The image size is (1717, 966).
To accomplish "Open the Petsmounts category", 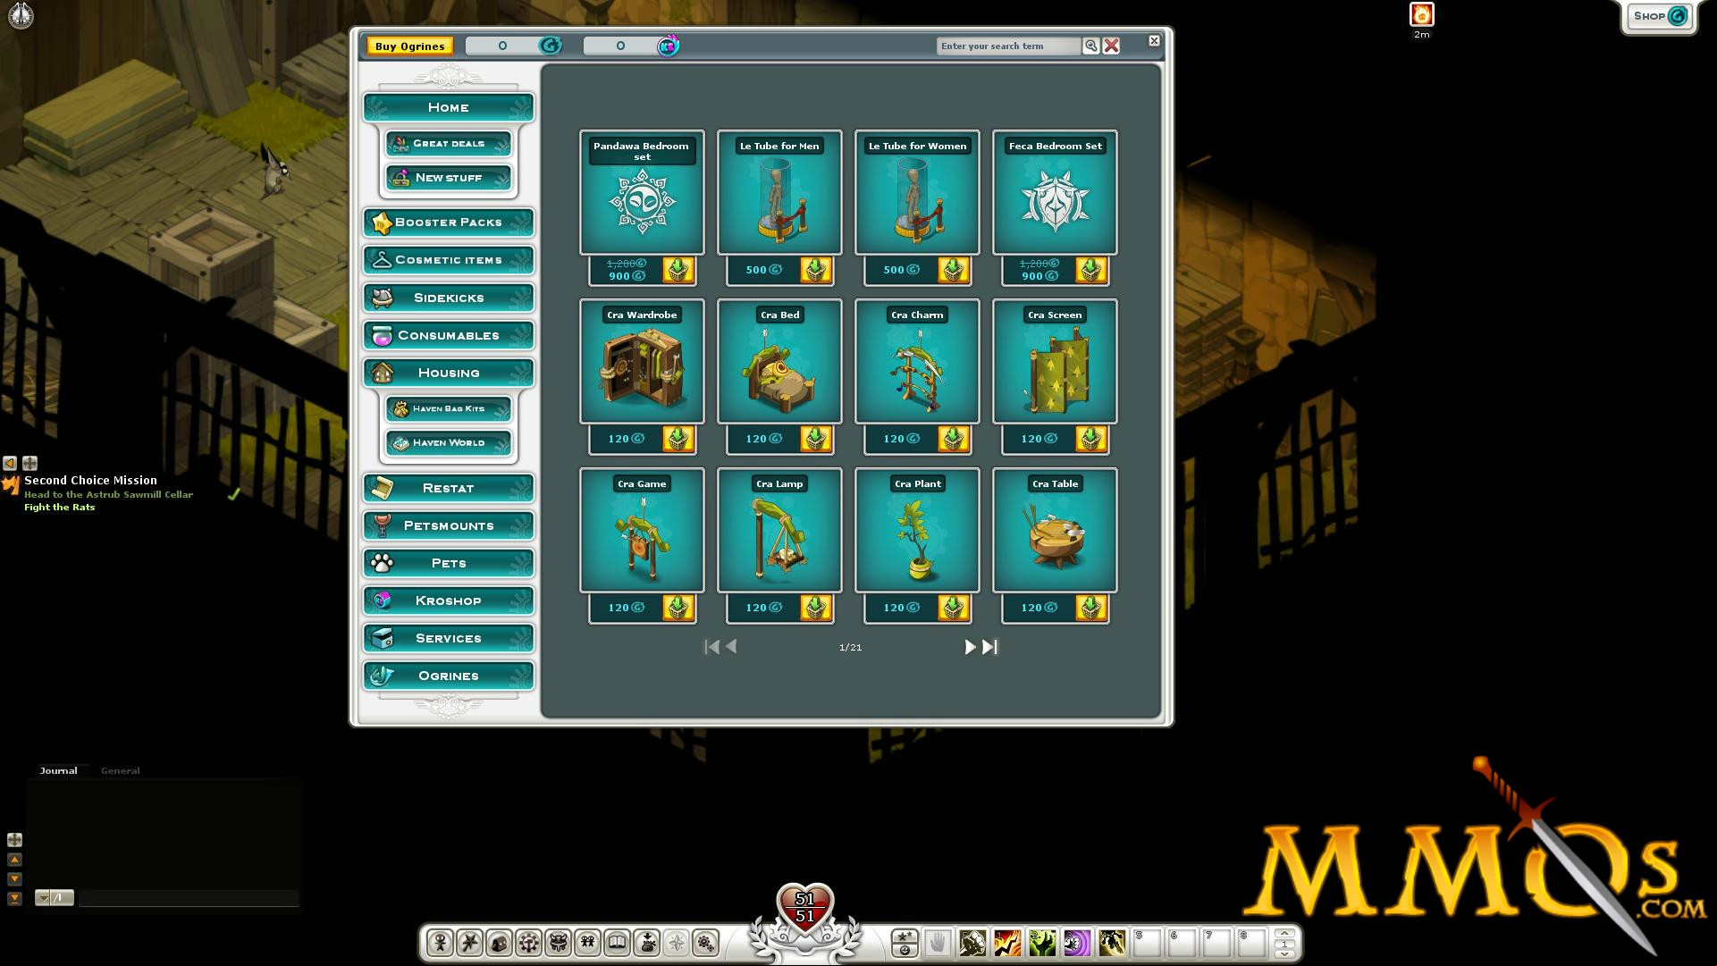I will tap(449, 525).
